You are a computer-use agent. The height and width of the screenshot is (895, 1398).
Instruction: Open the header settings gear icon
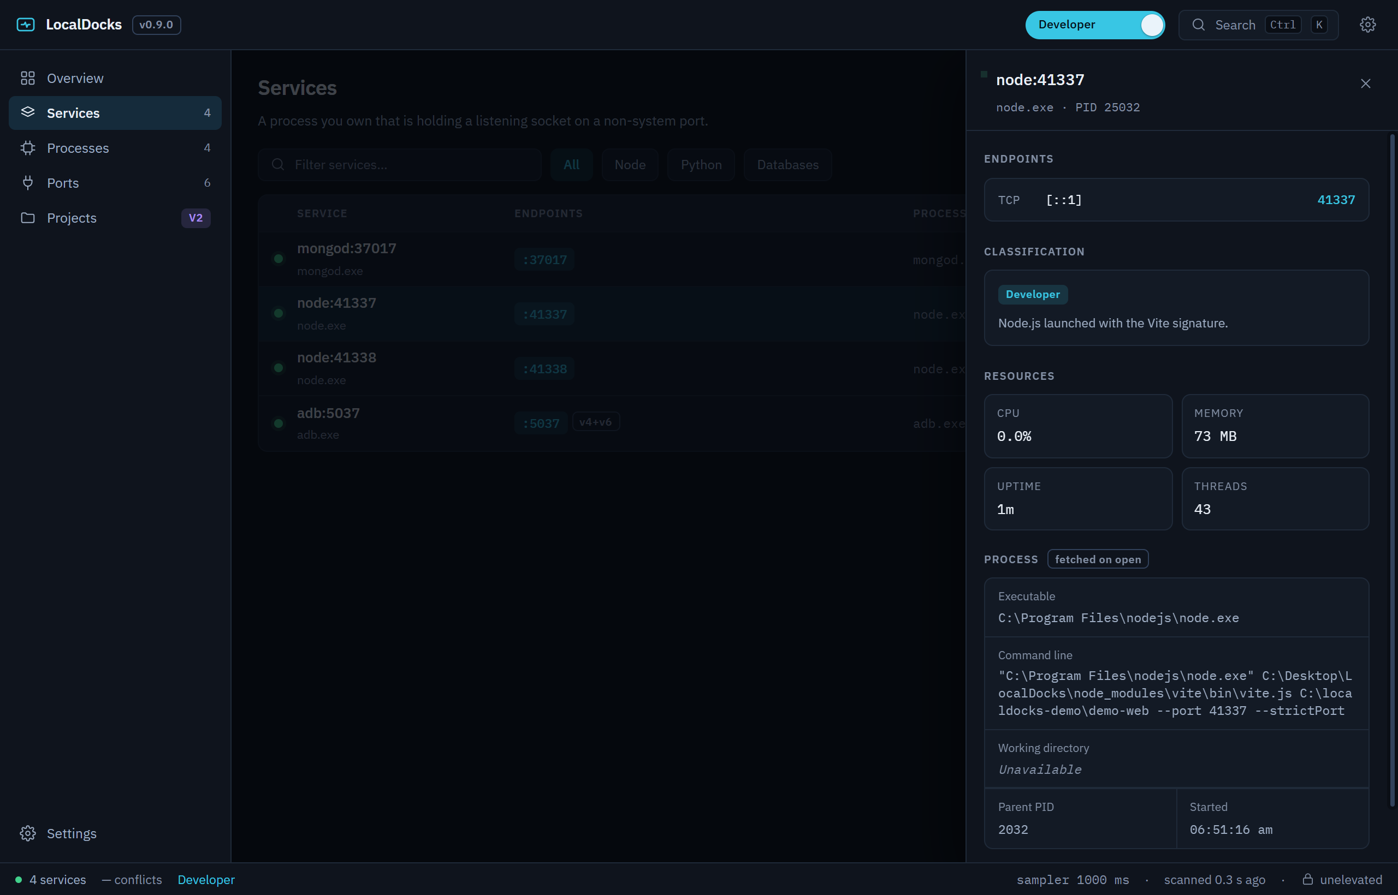click(1368, 25)
